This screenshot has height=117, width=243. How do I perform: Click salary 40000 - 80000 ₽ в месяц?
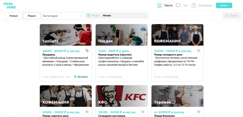pyautogui.click(x=61, y=51)
